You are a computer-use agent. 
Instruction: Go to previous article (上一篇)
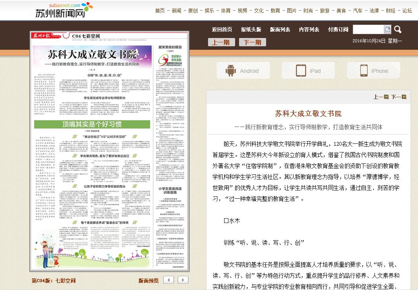click(381, 97)
